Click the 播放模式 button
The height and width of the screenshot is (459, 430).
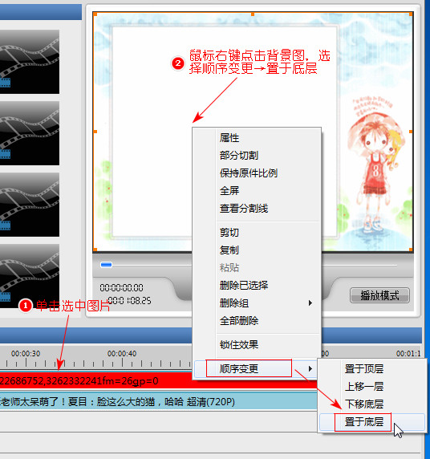379,295
